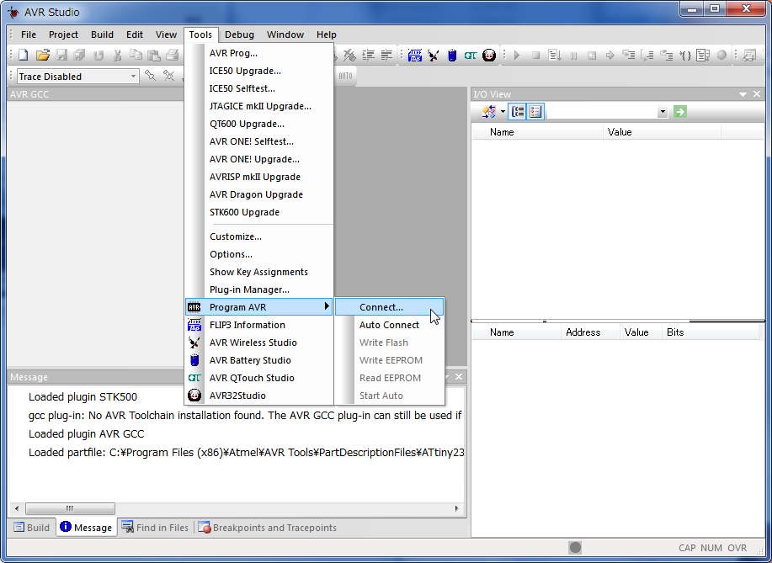Select the FLIP3 Information menu entry
This screenshot has width=772, height=563.
pyautogui.click(x=259, y=325)
